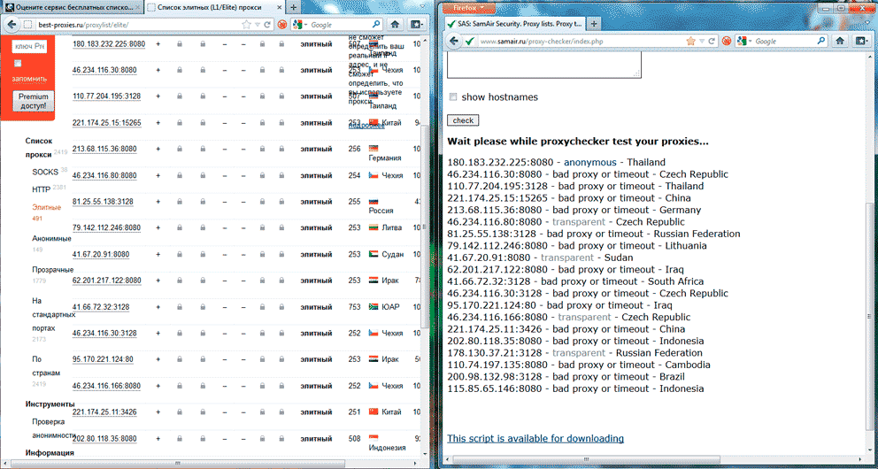Viewport: 878px width, 469px height.
Task: Click the red blocker icon in the samair window toolbar
Action: 727,42
